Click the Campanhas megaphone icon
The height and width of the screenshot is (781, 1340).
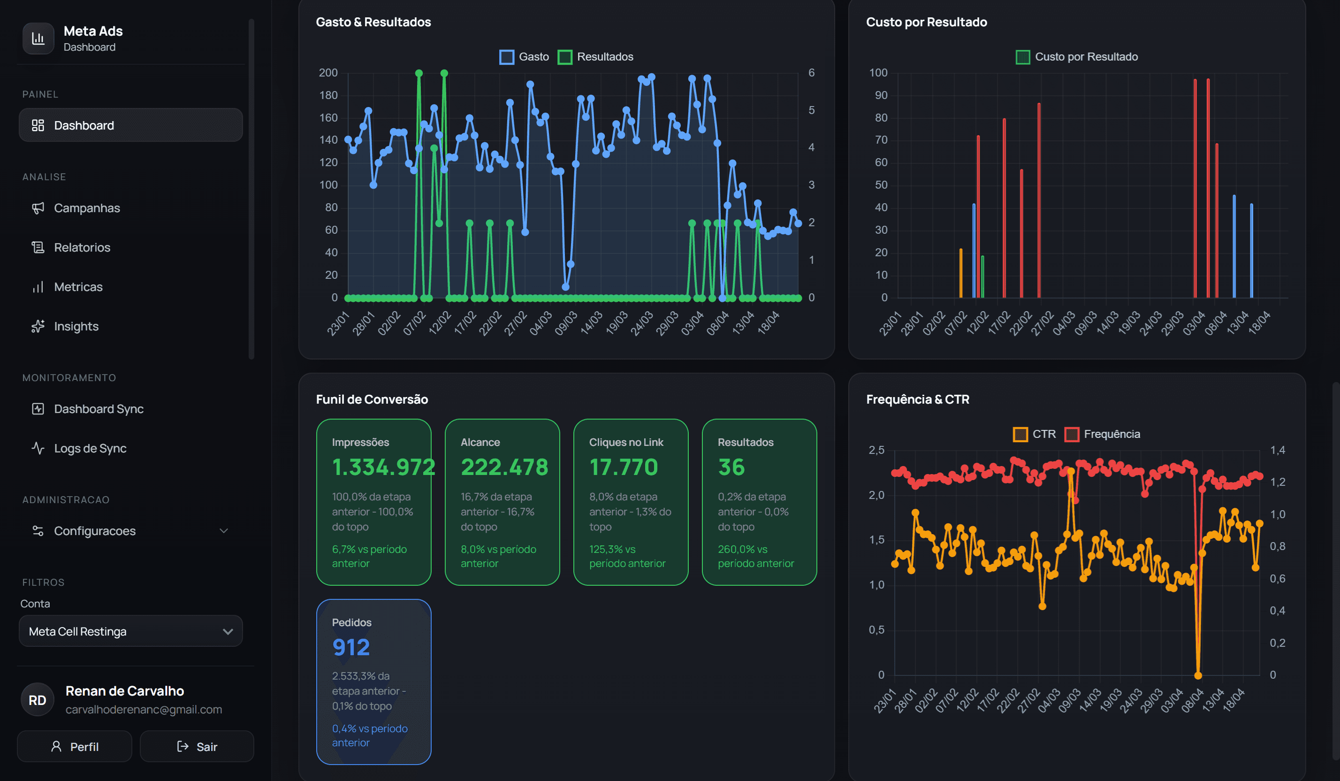coord(38,208)
